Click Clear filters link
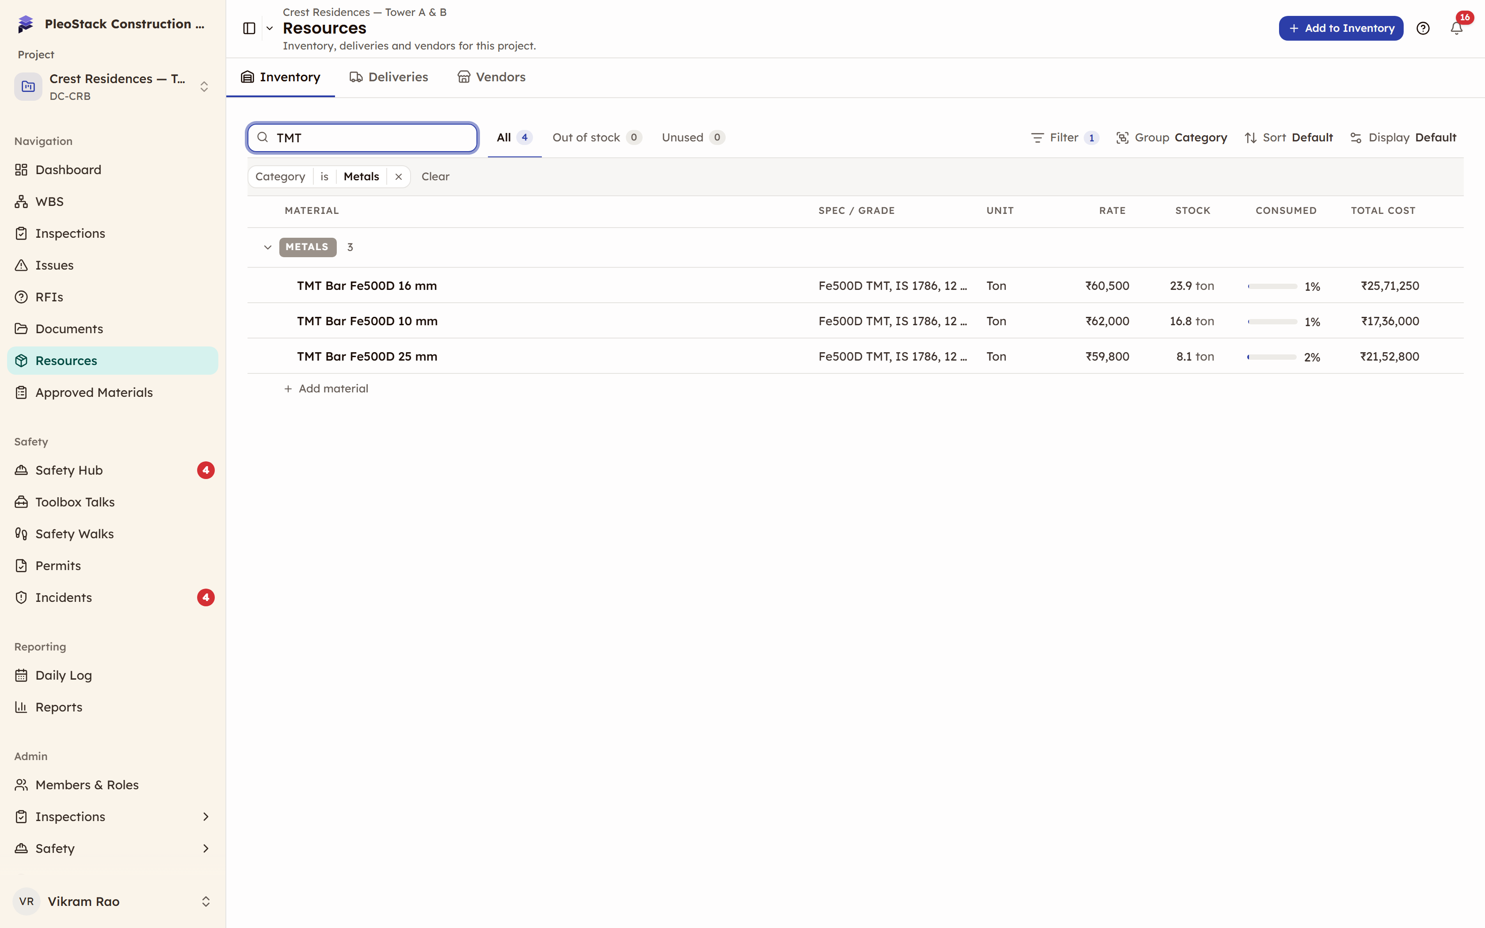Viewport: 1485px width, 928px height. tap(435, 177)
